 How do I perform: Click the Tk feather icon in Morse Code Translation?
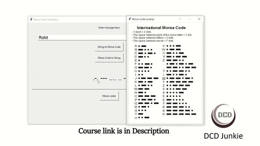click(x=31, y=19)
